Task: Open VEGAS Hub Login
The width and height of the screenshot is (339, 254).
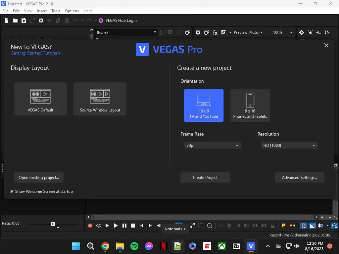Action: pos(121,21)
